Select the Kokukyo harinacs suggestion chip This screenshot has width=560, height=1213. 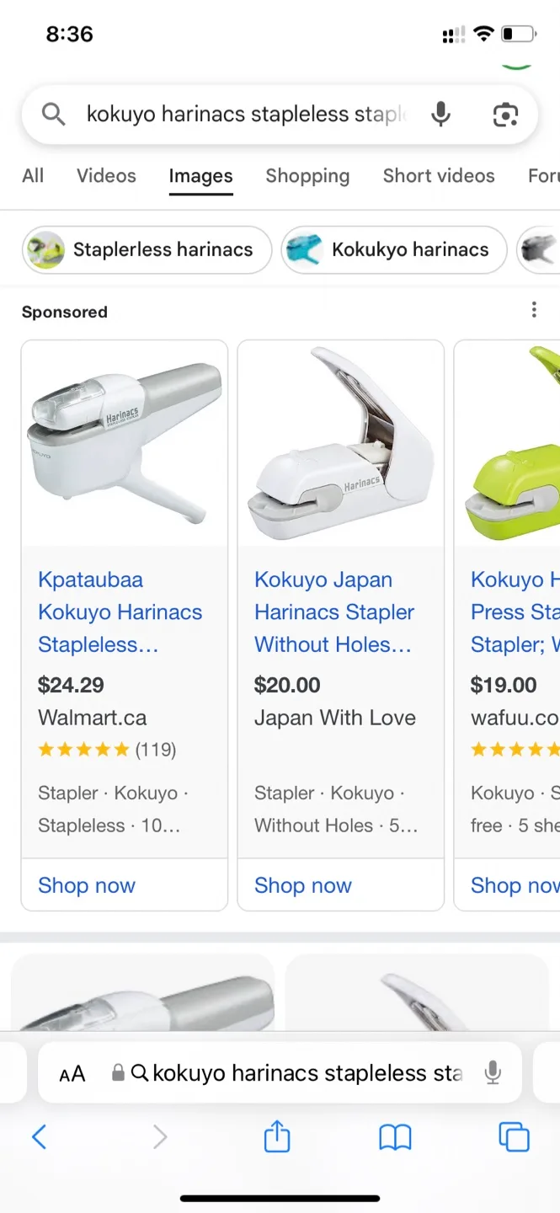[x=394, y=249]
